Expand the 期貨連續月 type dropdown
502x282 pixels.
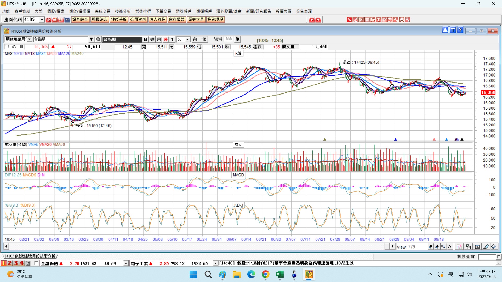click(29, 39)
